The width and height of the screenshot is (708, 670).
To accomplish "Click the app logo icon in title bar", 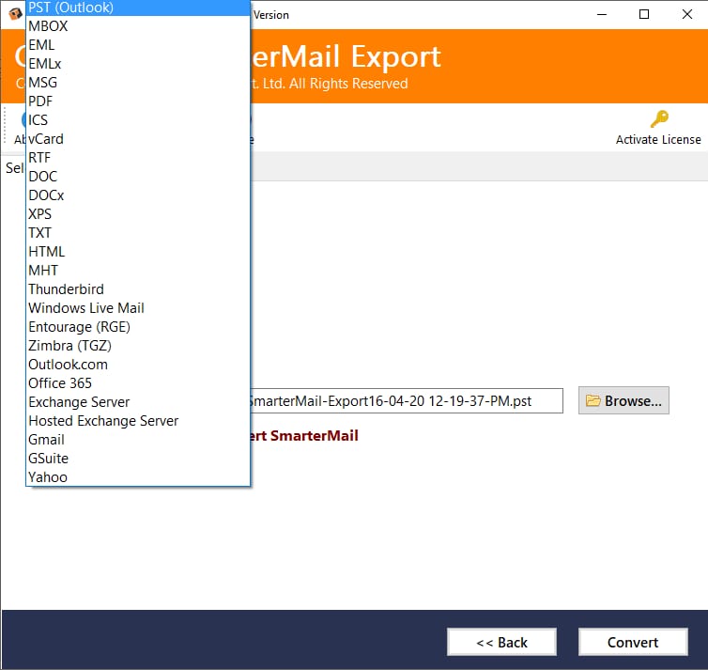I will tap(15, 14).
